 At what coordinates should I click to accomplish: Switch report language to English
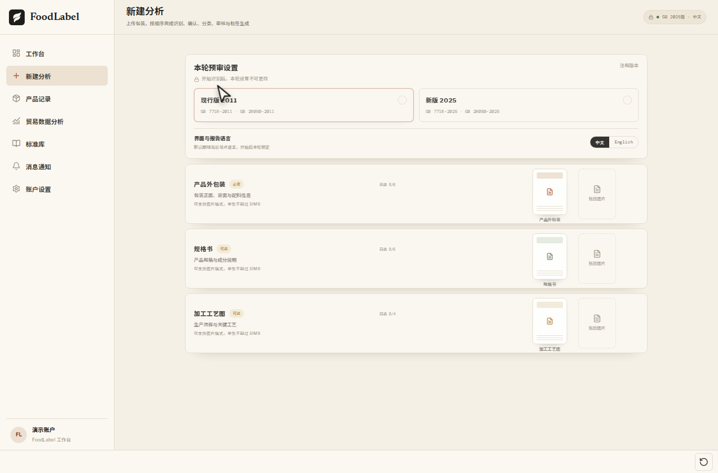tap(624, 142)
